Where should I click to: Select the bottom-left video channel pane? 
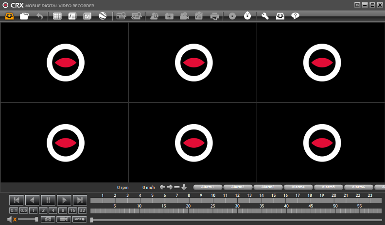[65, 143]
